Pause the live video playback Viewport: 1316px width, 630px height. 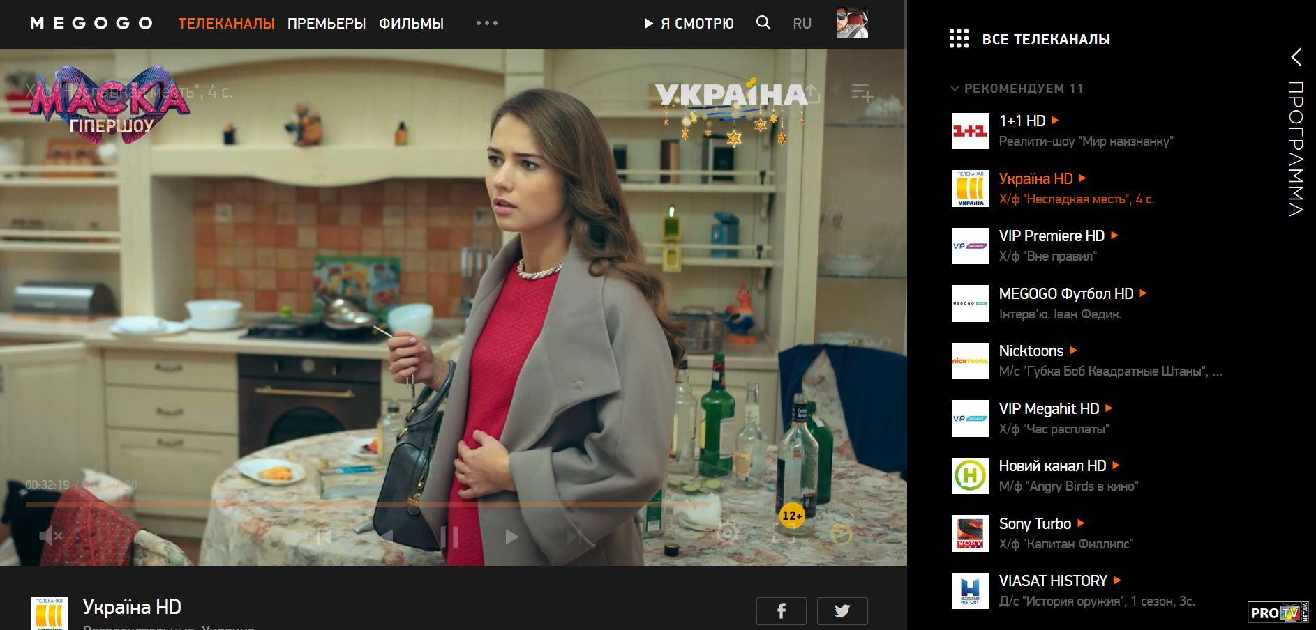coord(449,537)
